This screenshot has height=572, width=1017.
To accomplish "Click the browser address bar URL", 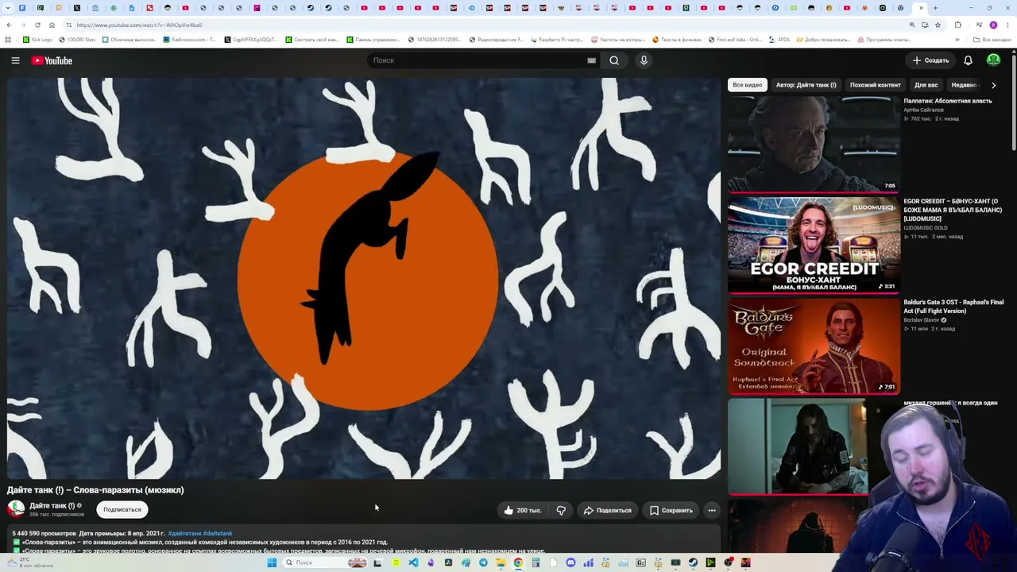I will [139, 25].
